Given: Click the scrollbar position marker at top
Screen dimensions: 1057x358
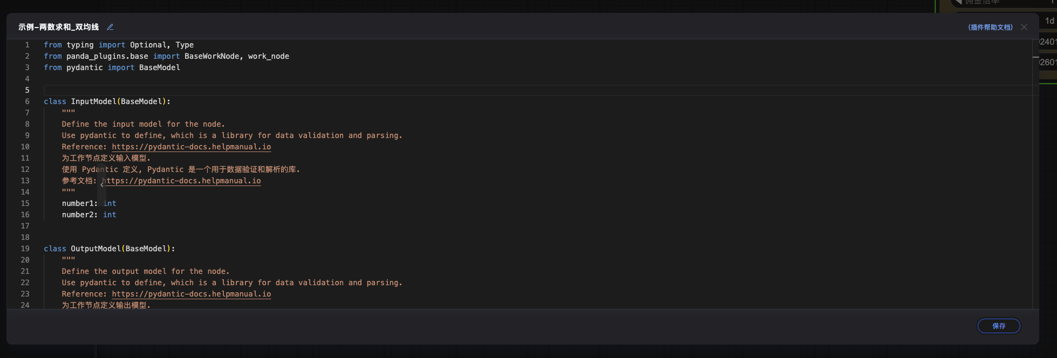Looking at the screenshot, I should pyautogui.click(x=1035, y=57).
